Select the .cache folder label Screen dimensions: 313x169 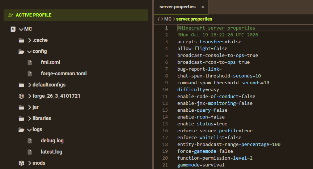tap(40, 40)
